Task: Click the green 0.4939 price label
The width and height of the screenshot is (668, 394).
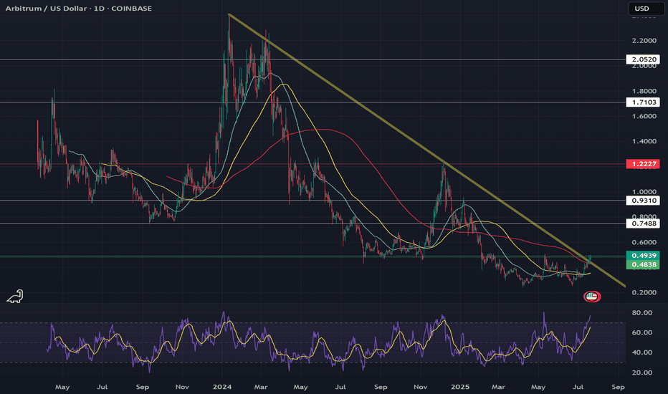Action: [x=641, y=256]
